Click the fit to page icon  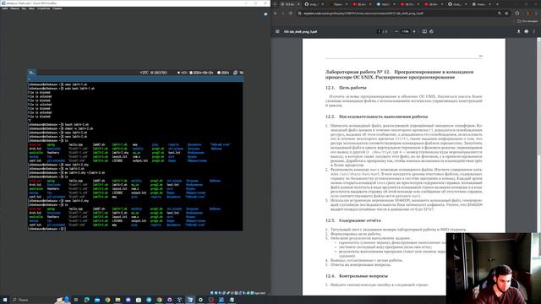click(x=424, y=31)
